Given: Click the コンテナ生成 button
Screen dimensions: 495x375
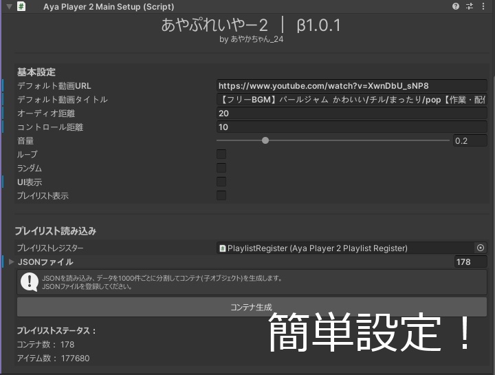Looking at the screenshot, I should pos(252,307).
